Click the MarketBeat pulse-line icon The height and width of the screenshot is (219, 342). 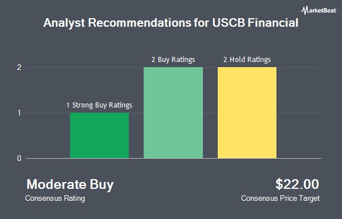[304, 10]
